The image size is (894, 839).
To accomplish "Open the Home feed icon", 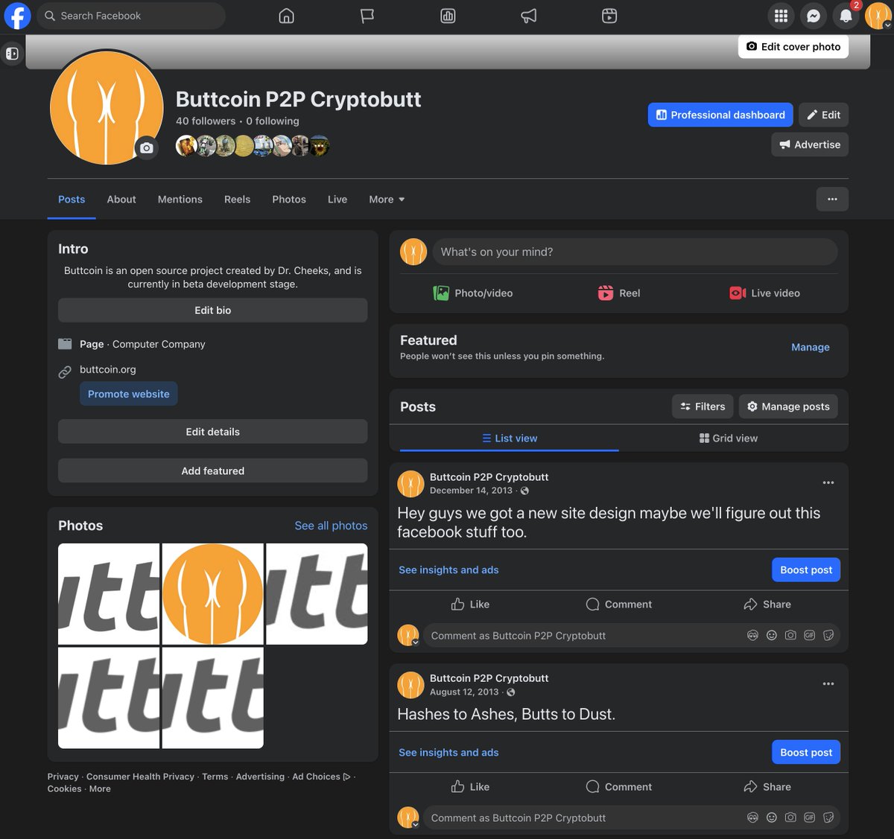I will pos(287,15).
